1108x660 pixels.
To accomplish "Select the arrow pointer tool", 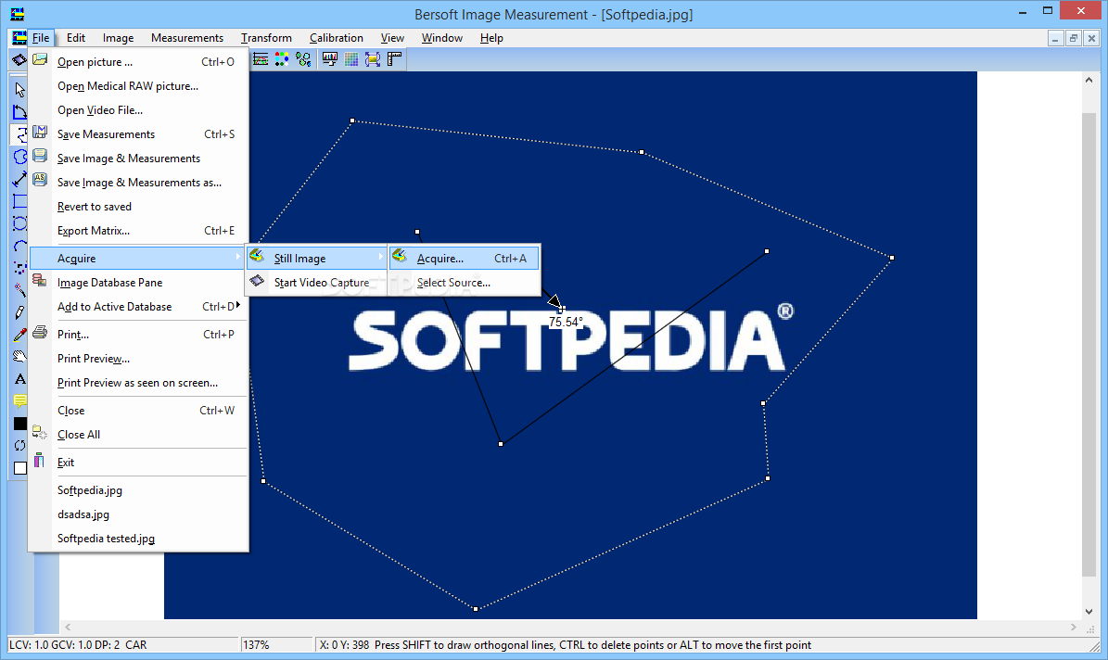I will 19,90.
